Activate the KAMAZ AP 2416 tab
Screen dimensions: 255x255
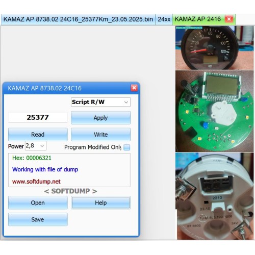198,19
